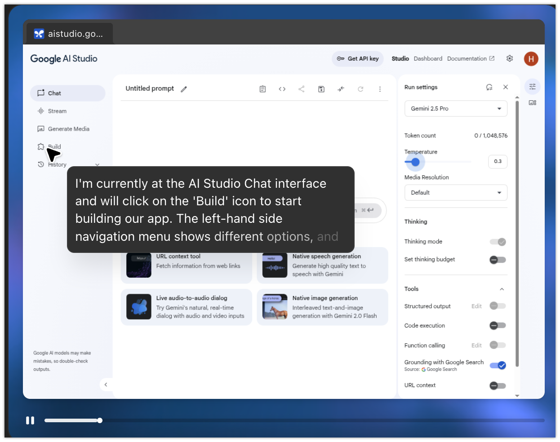The image size is (560, 442).
Task: Click the token count value 0 / 1,048,576
Action: (491, 136)
